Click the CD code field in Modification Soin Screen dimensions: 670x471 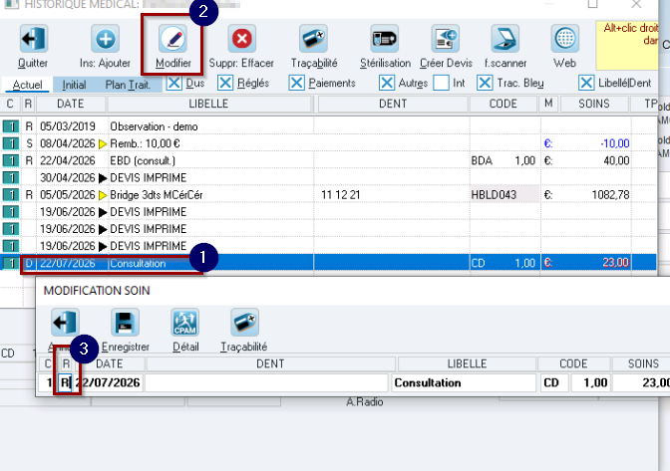pyautogui.click(x=554, y=382)
